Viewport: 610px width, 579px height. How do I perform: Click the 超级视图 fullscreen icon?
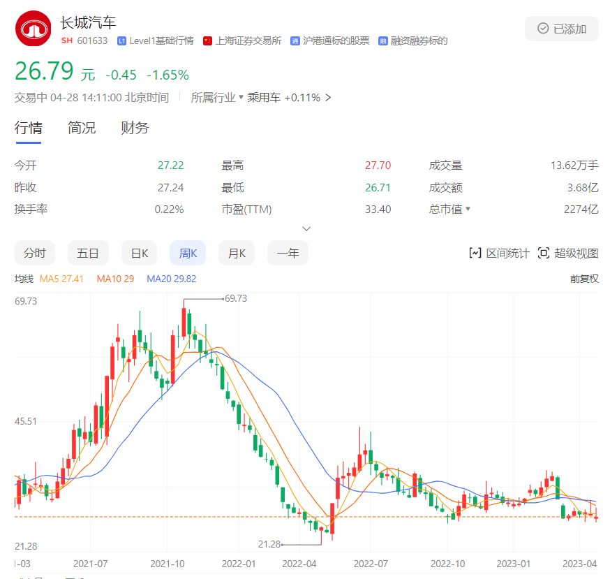tap(544, 253)
